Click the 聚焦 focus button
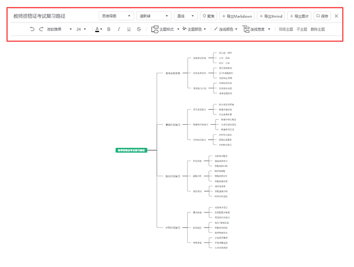The height and width of the screenshot is (267, 354). click(x=207, y=16)
